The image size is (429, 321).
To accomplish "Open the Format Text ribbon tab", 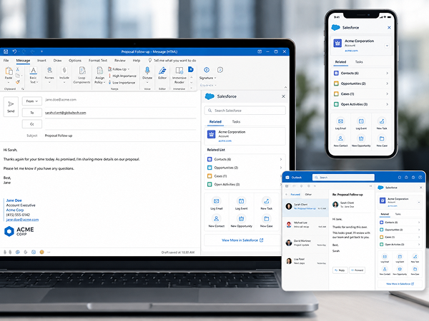I will point(98,61).
